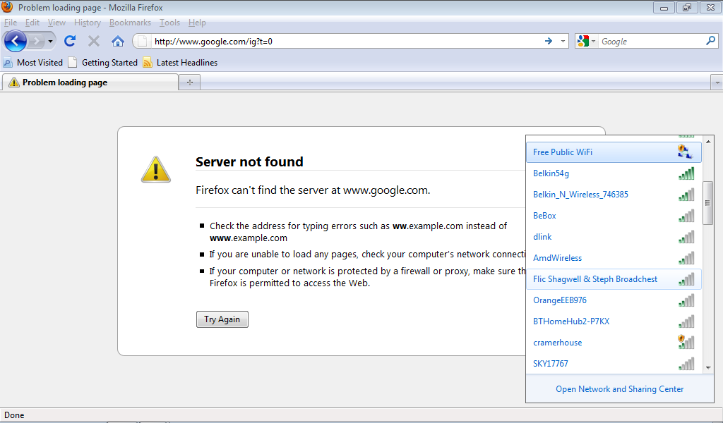This screenshot has width=723, height=423.
Task: Click the network list scrollbar thumb
Action: [707, 203]
